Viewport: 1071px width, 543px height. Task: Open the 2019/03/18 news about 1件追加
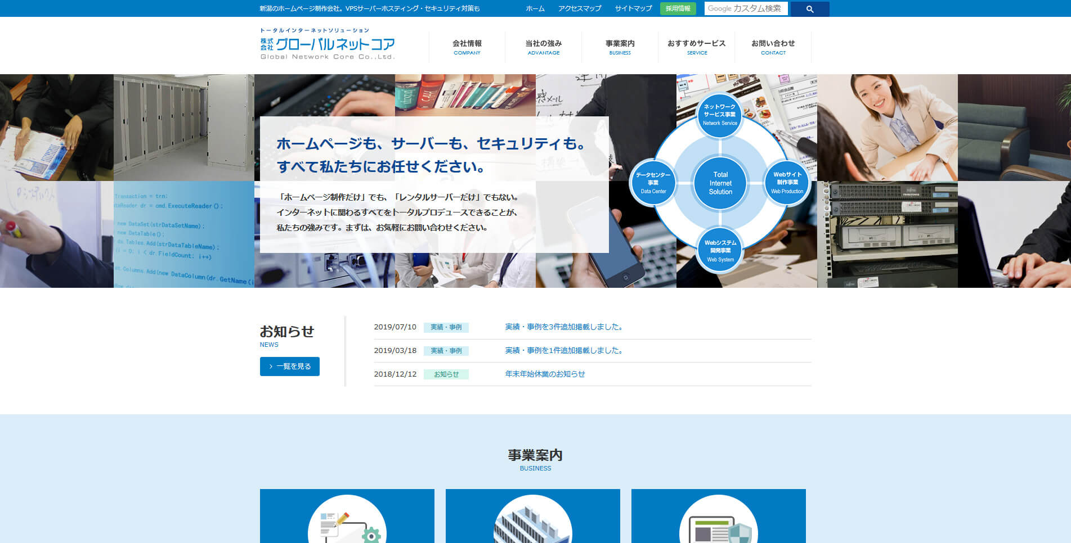[x=564, y=350]
